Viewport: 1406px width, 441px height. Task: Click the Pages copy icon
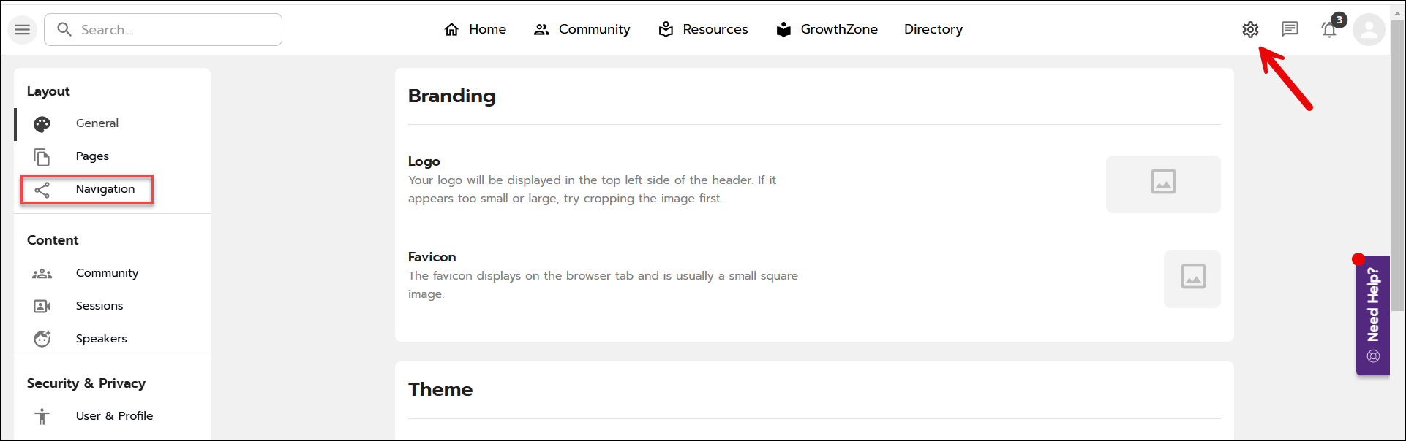coord(42,157)
